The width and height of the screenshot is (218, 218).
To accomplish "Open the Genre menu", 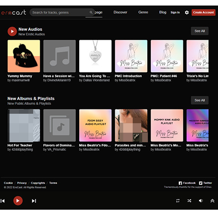I will coord(143,12).
